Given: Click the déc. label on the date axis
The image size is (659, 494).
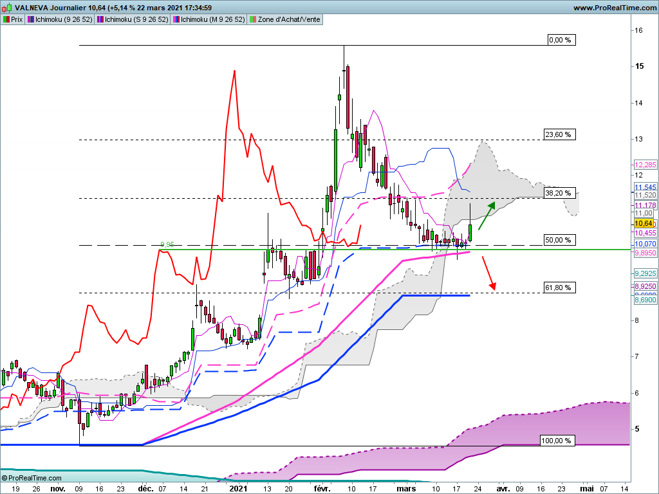Looking at the screenshot, I should [x=146, y=489].
